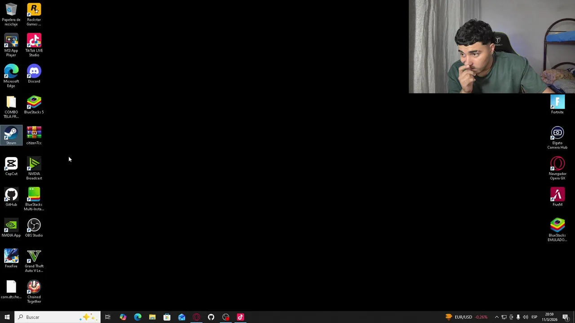
Task: Select the OBS Studio desktop icon
Action: (34, 228)
